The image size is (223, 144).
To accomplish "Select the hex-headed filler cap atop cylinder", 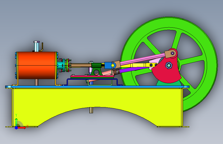I will click(x=37, y=42).
